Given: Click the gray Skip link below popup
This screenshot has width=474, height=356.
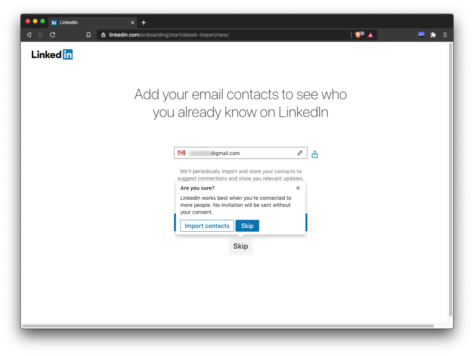Looking at the screenshot, I should tap(241, 246).
